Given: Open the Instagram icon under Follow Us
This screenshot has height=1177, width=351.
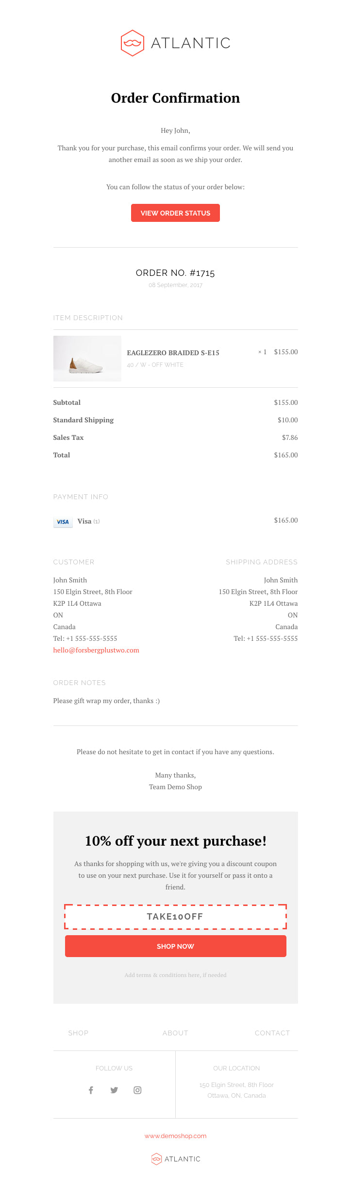Looking at the screenshot, I should click(x=137, y=1090).
